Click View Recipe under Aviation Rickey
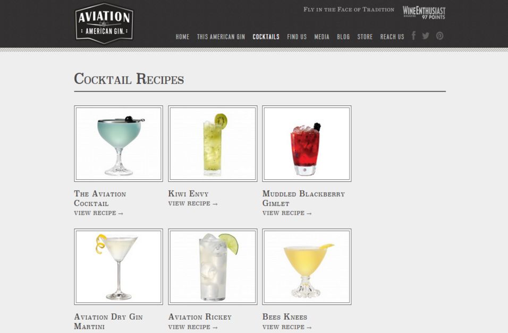The image size is (508, 333). (x=193, y=327)
